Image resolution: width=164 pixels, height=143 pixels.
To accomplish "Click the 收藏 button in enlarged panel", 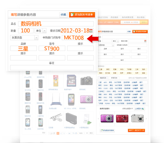I will [63, 15].
